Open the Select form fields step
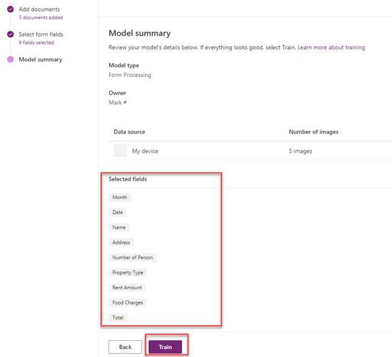Screen dimensions: 392x357 coord(41,34)
